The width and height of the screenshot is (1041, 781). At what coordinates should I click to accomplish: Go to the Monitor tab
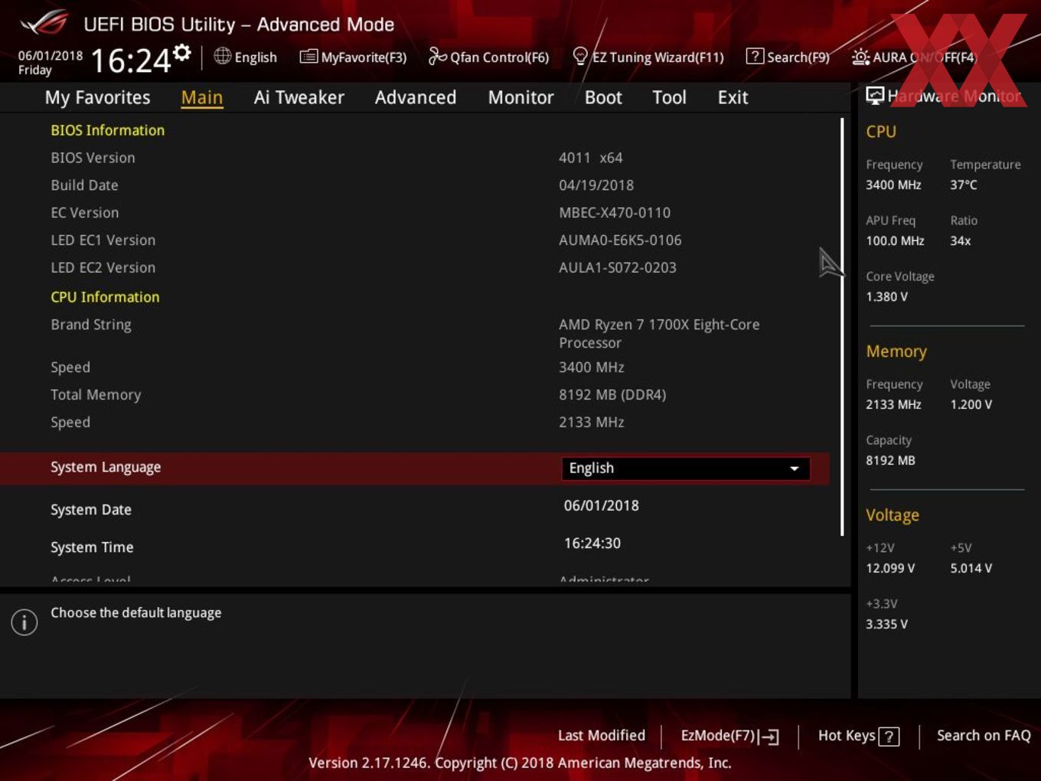(521, 97)
